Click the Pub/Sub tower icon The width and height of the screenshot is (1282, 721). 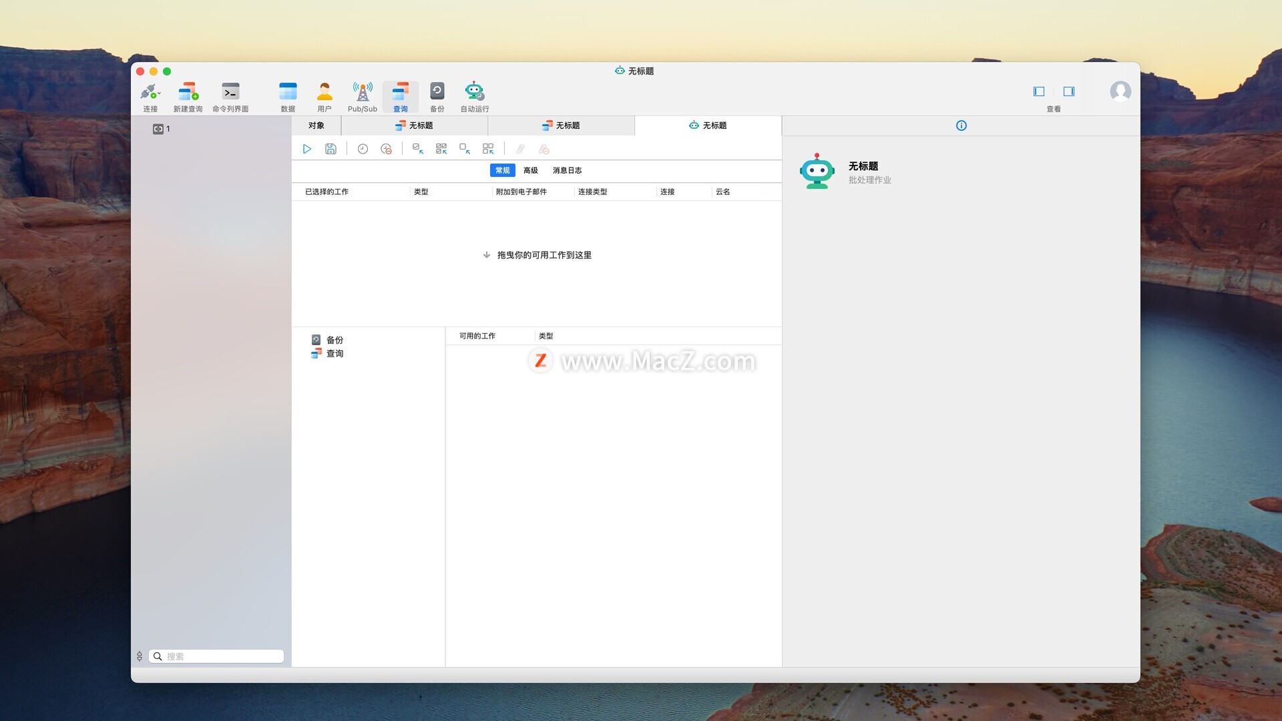pyautogui.click(x=362, y=92)
